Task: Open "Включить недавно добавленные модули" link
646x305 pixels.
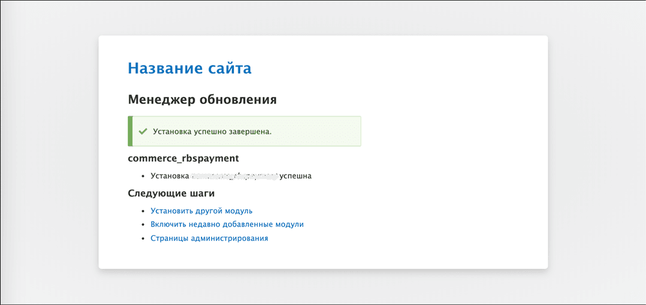Action: [x=227, y=224]
